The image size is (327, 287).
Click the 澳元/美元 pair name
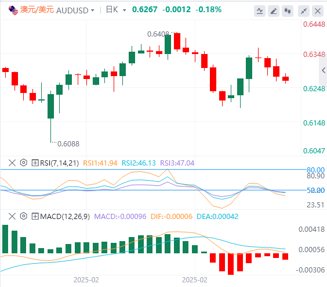point(37,10)
